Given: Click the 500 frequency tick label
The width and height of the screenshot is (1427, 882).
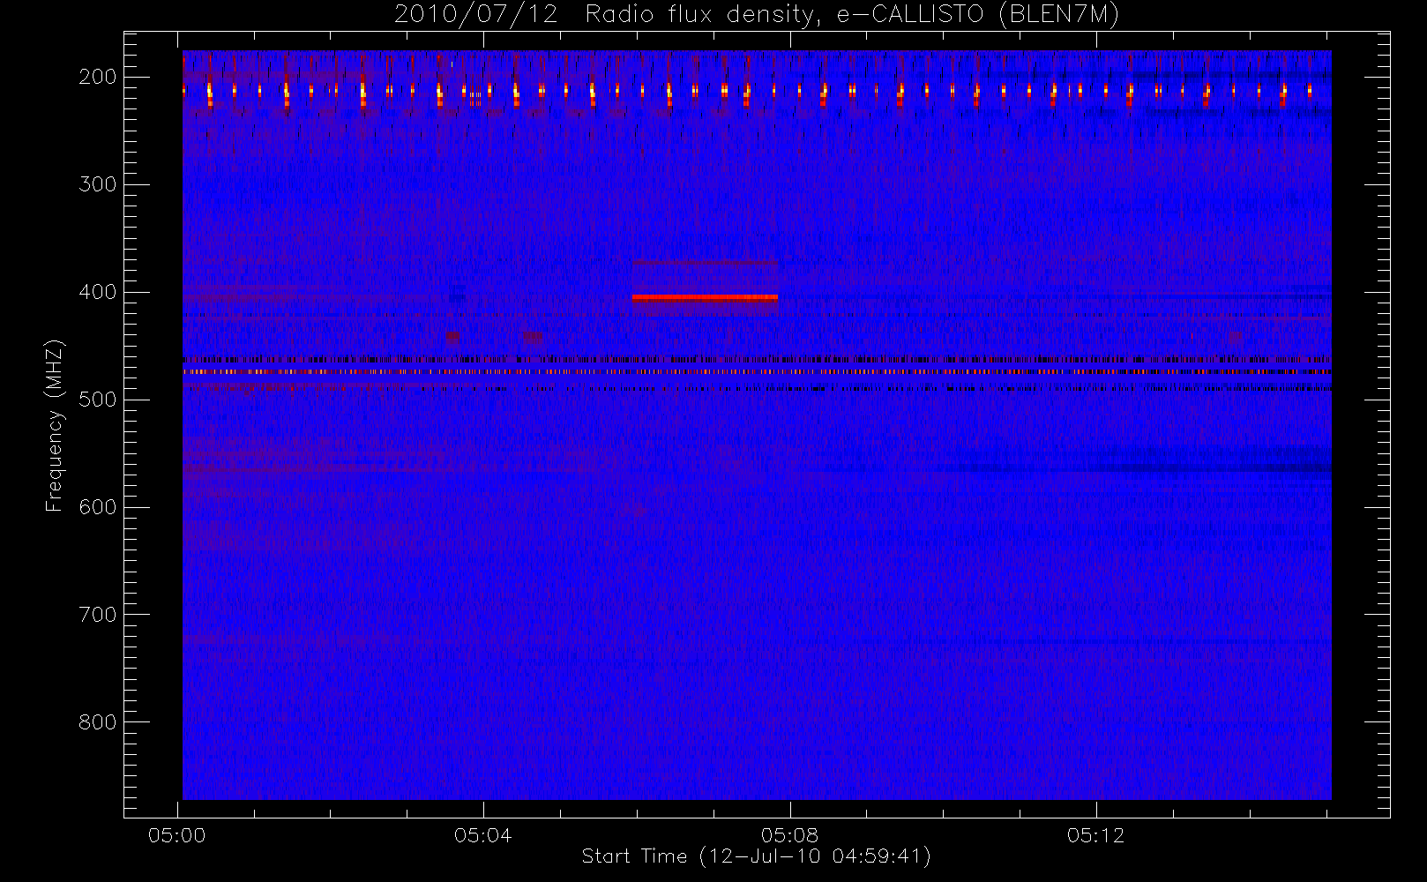Looking at the screenshot, I should click(x=98, y=400).
